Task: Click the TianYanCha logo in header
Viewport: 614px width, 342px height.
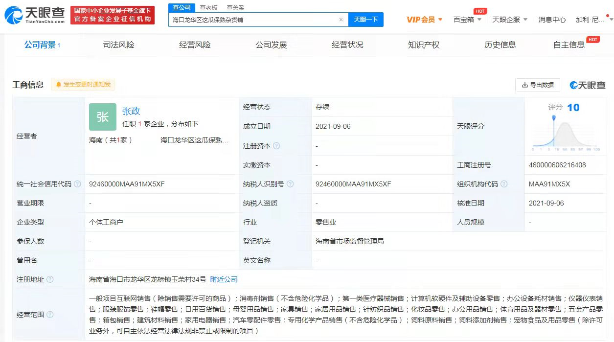Action: tap(35, 15)
